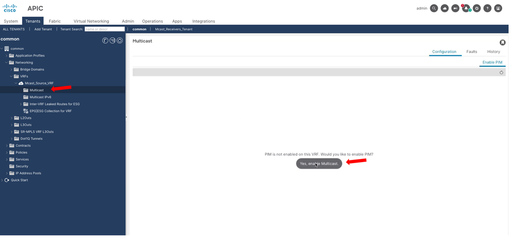Click the first round icon in navigation header
This screenshot has height=238, width=511.
[105, 41]
